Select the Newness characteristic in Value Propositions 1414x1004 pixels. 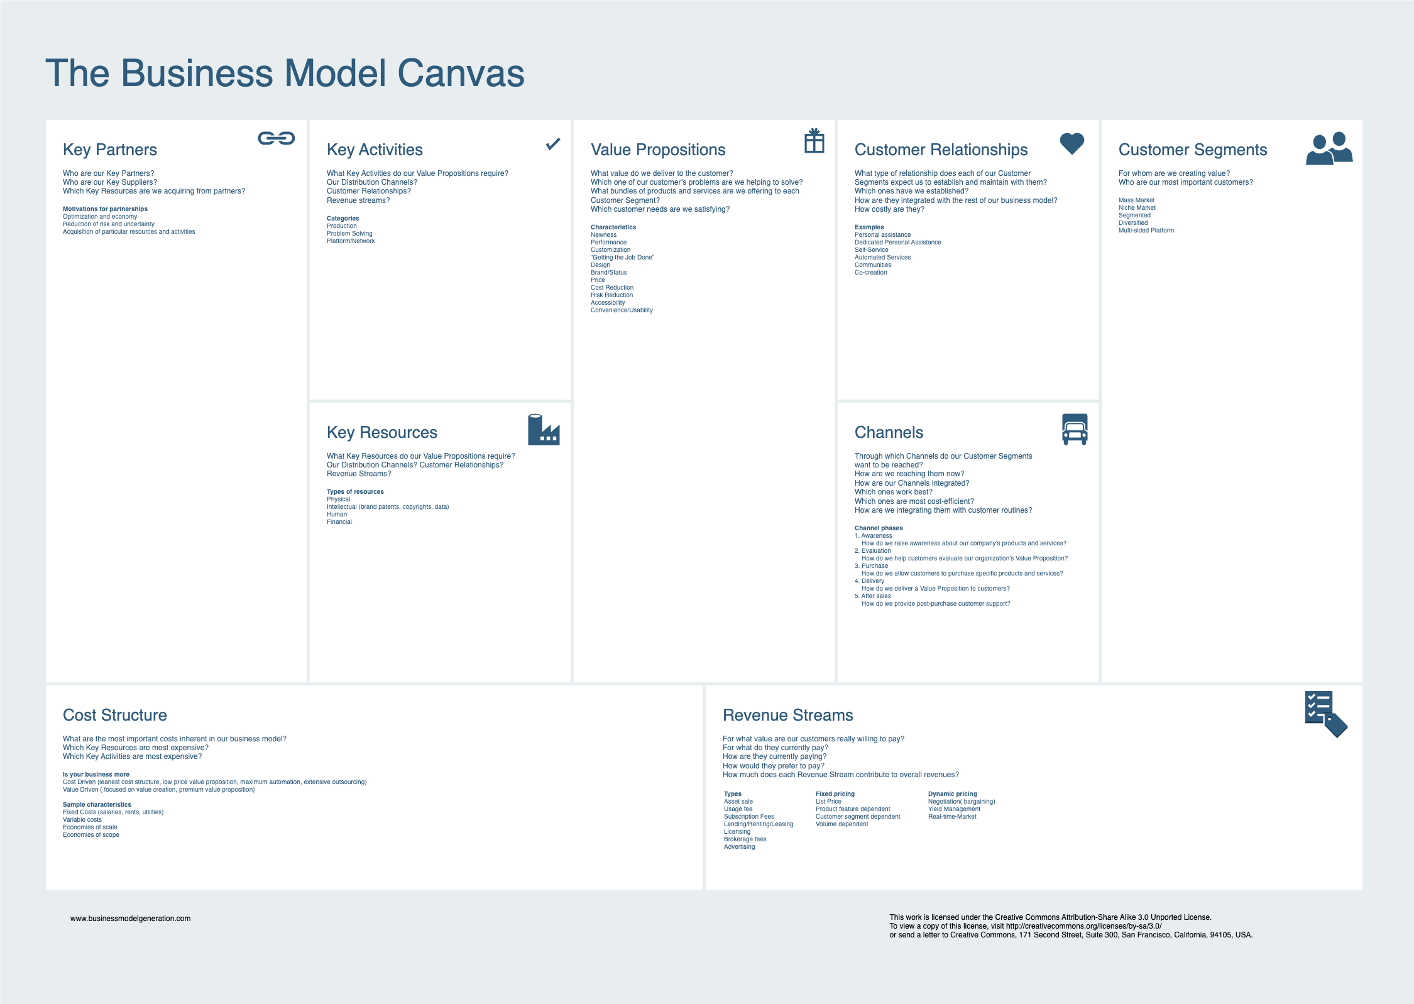pos(603,234)
